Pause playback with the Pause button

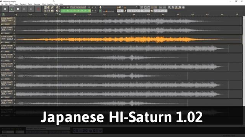(5, 9)
